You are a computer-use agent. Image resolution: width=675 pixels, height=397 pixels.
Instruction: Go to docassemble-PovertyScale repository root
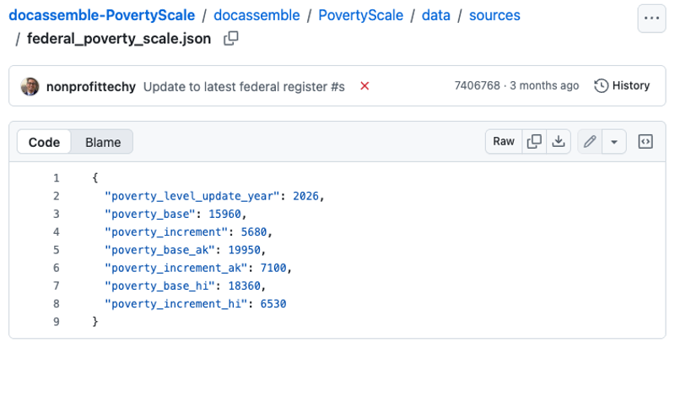(101, 15)
